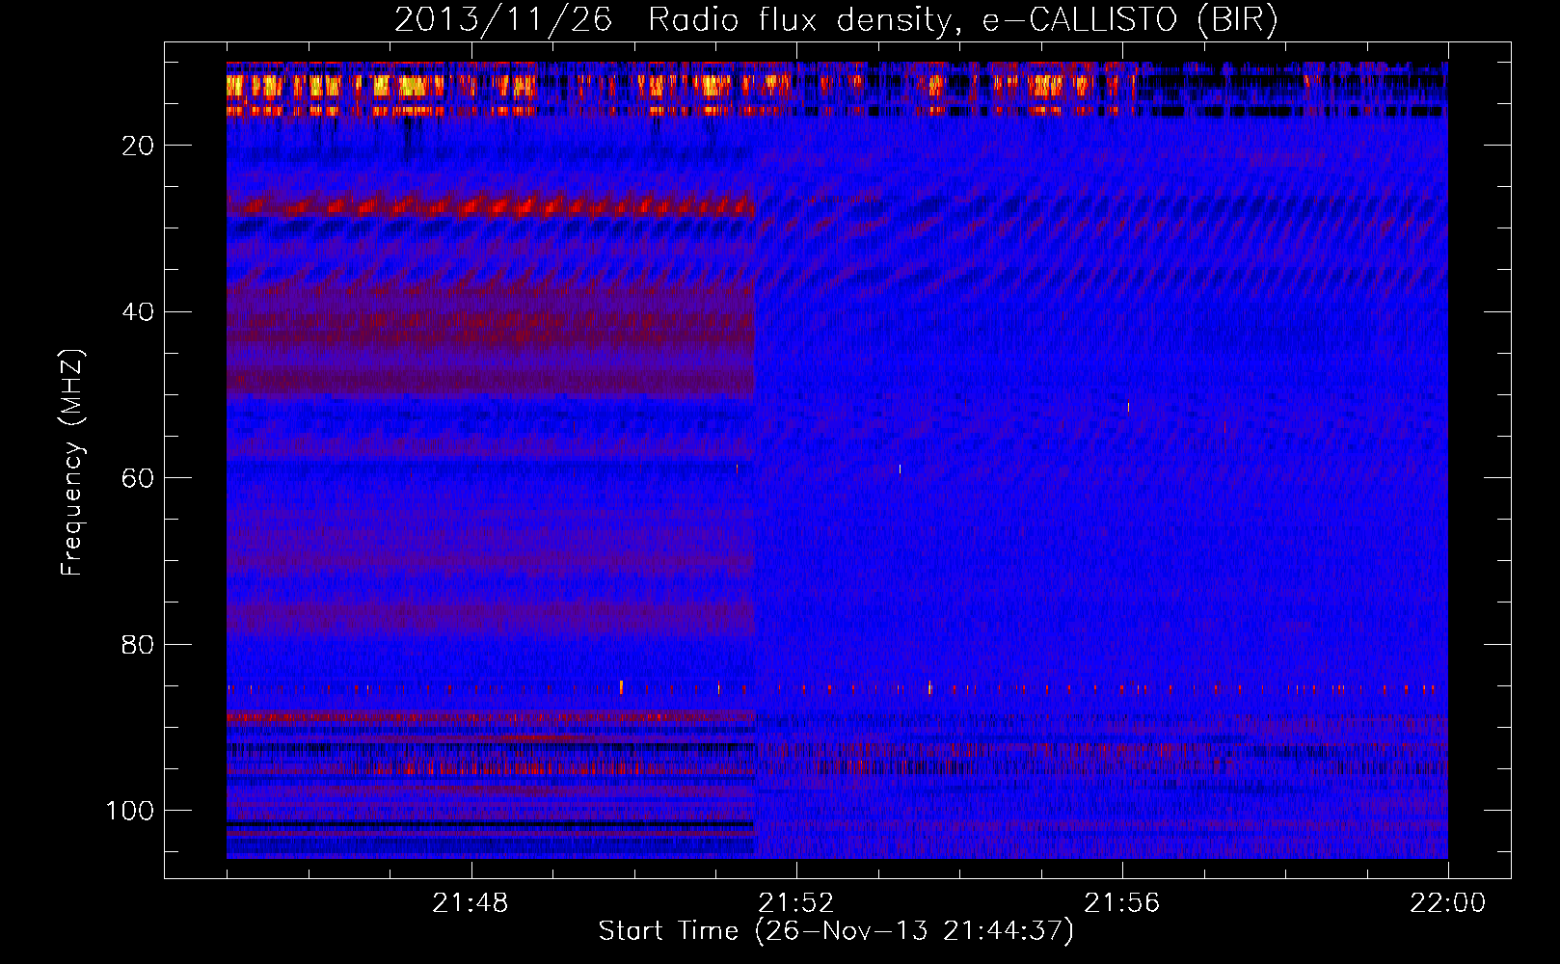
Task: Click the 40 frequency tick label
Action: click(139, 312)
